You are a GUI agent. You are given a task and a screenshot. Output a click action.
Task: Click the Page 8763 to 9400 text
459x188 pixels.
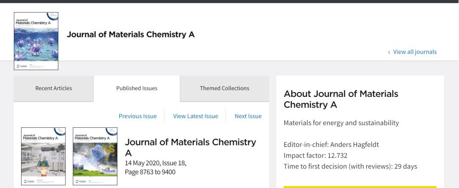coord(150,172)
